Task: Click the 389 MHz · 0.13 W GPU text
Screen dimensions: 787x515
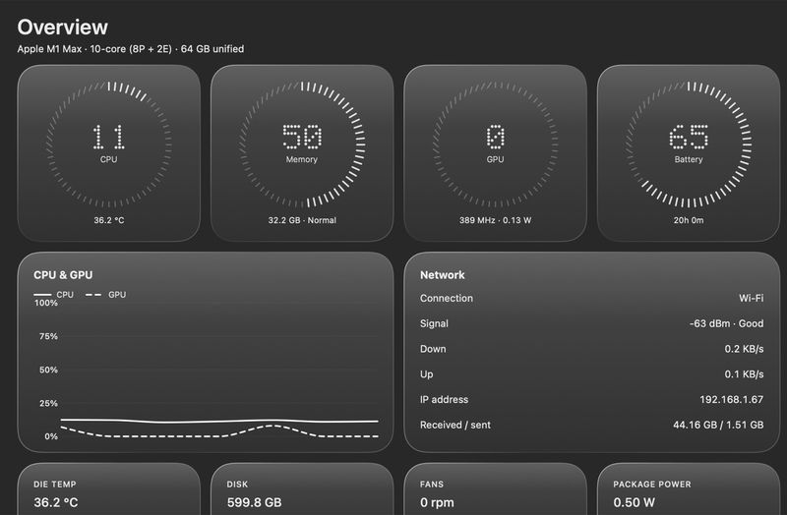Action: tap(495, 220)
